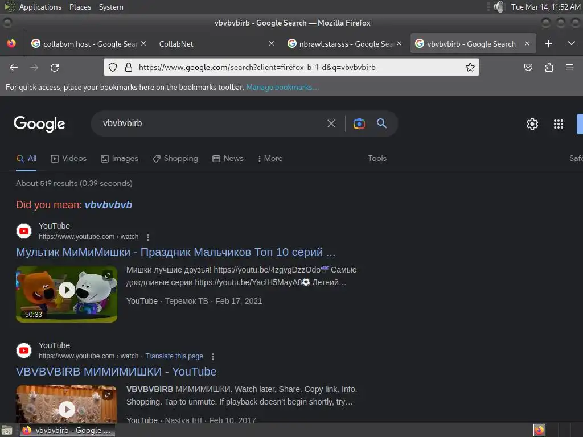Screen dimensions: 583x437
Task: Close the collabvm host tab
Action: pos(143,43)
